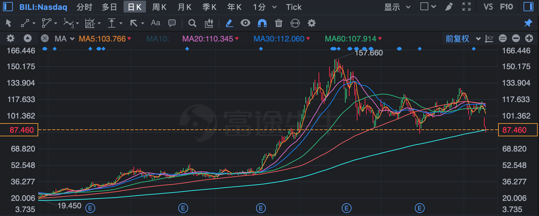Select the polygon shape drawing tool
Image resolution: width=539 pixels, height=216 pixels.
click(x=46, y=23)
